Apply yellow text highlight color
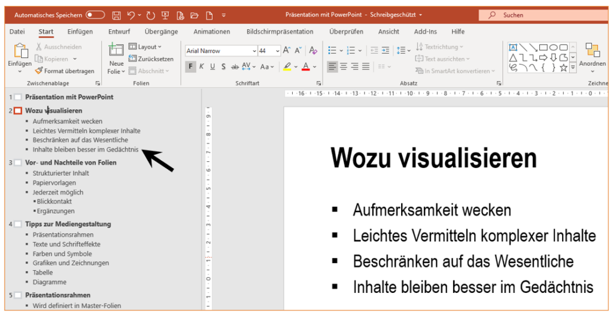Viewport: 613px width, 315px height. (287, 66)
